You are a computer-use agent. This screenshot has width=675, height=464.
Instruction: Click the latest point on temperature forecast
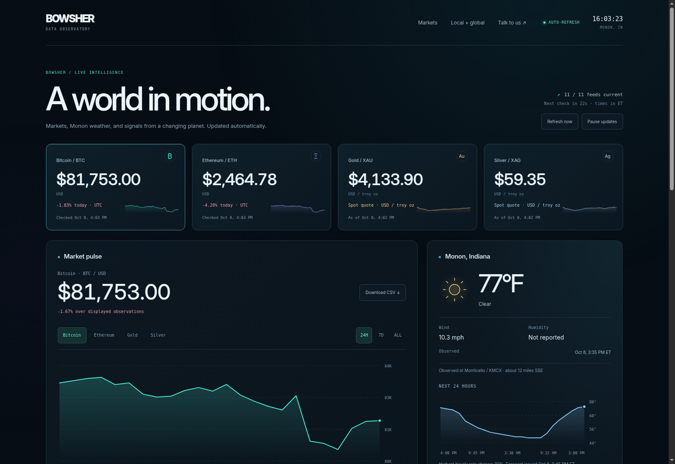click(584, 407)
